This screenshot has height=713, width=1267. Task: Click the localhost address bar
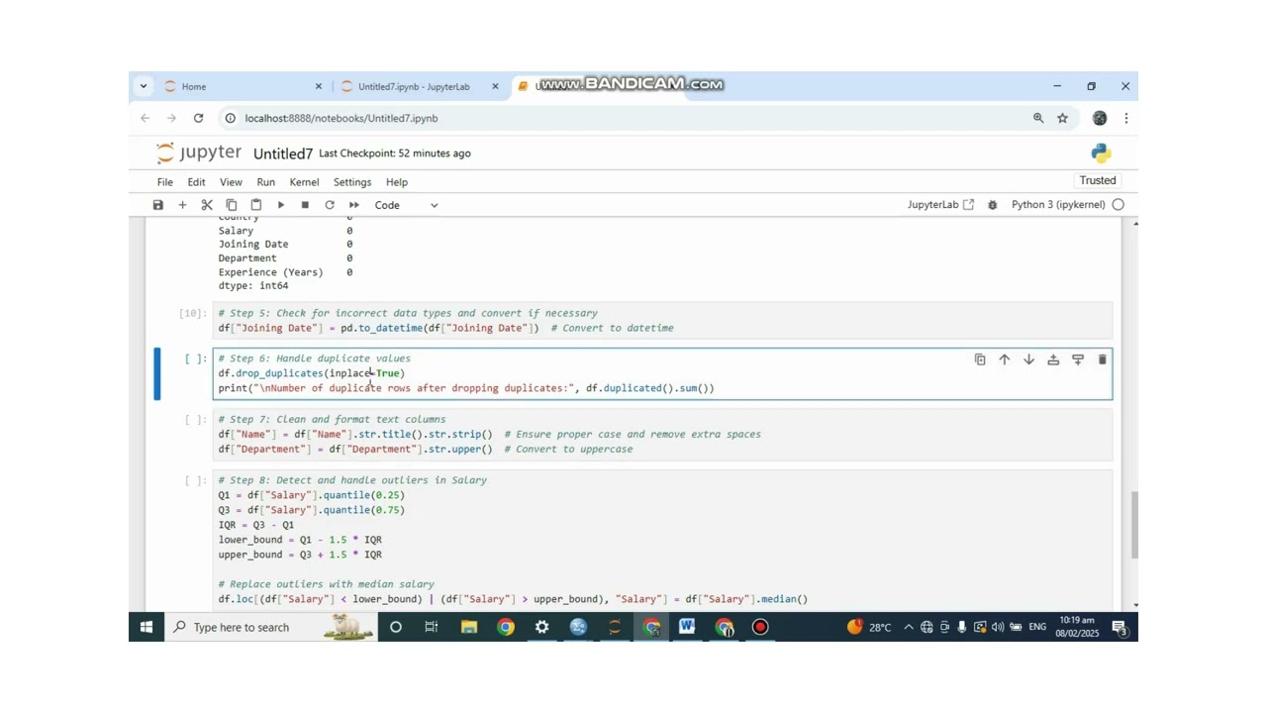tap(633, 118)
